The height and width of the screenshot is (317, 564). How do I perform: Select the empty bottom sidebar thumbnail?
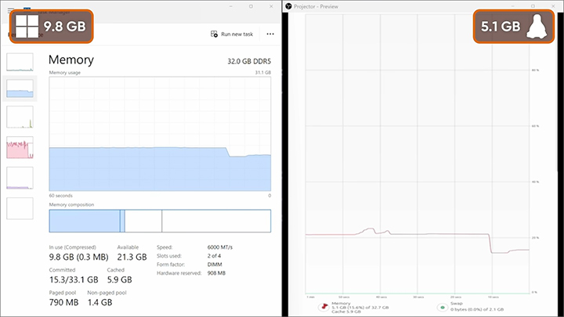pyautogui.click(x=20, y=208)
